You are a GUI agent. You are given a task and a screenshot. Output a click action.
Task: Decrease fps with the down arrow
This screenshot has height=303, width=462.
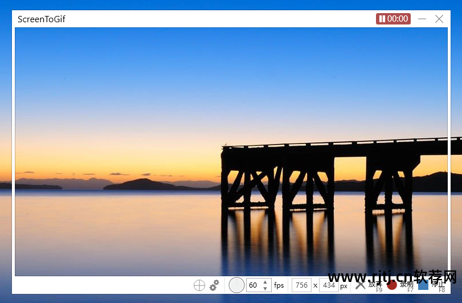pyautogui.click(x=265, y=289)
